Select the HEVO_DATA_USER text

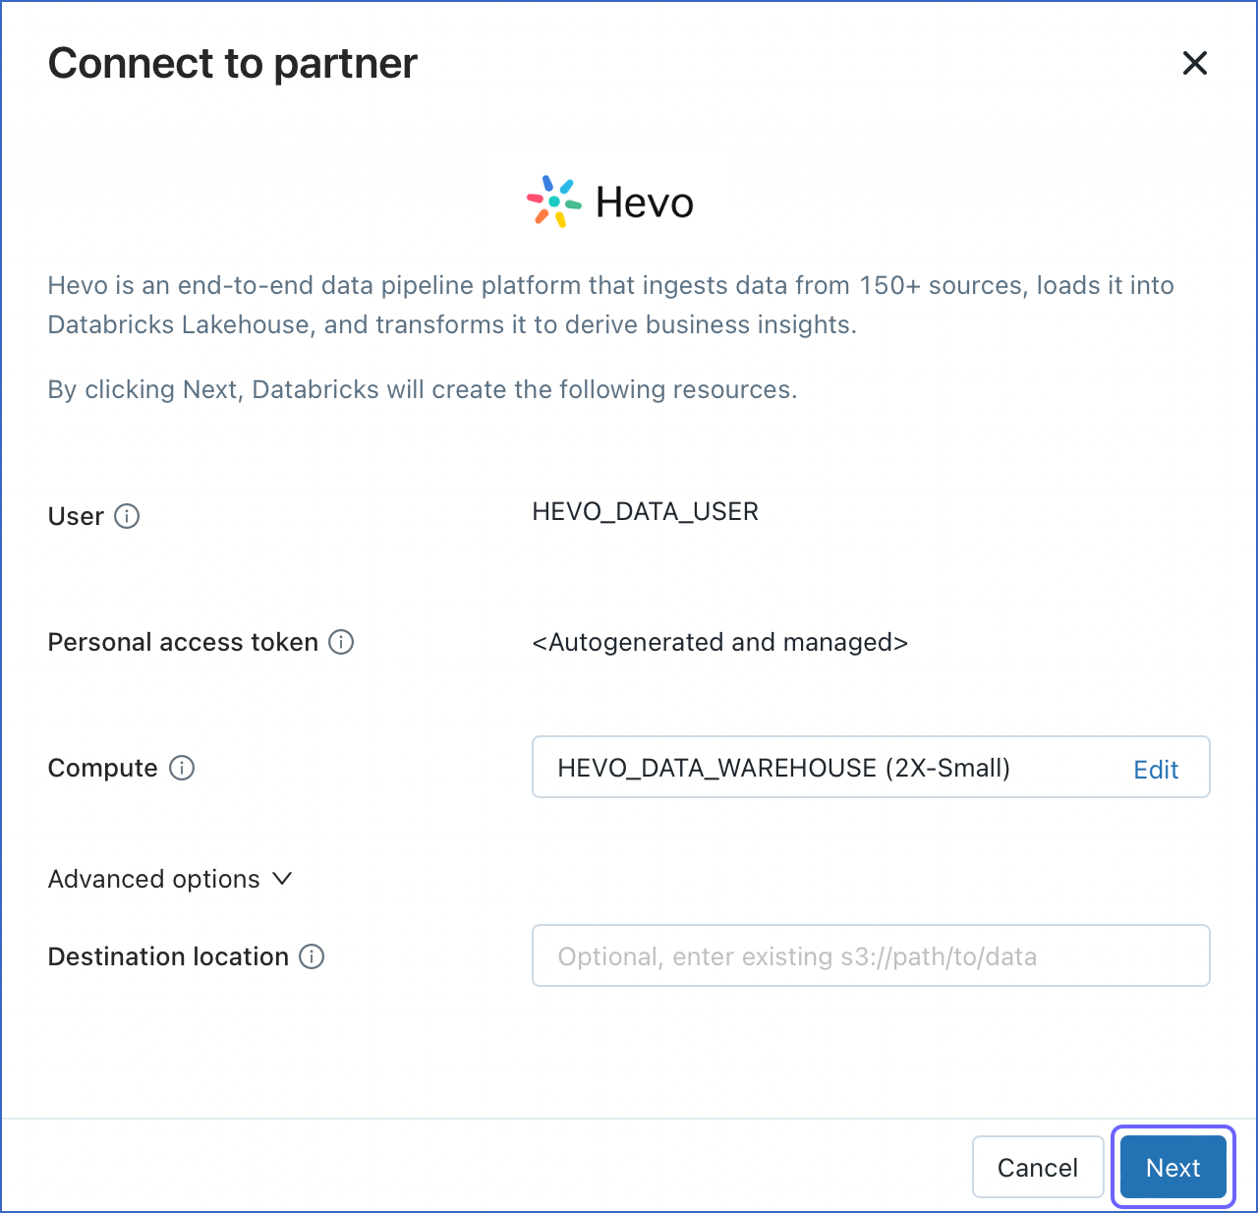(x=645, y=511)
